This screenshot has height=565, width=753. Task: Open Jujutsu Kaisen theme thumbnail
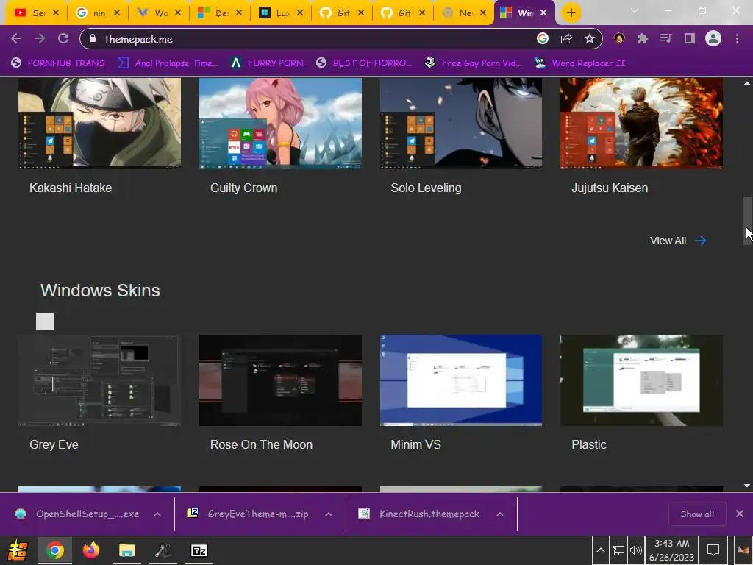tap(641, 124)
